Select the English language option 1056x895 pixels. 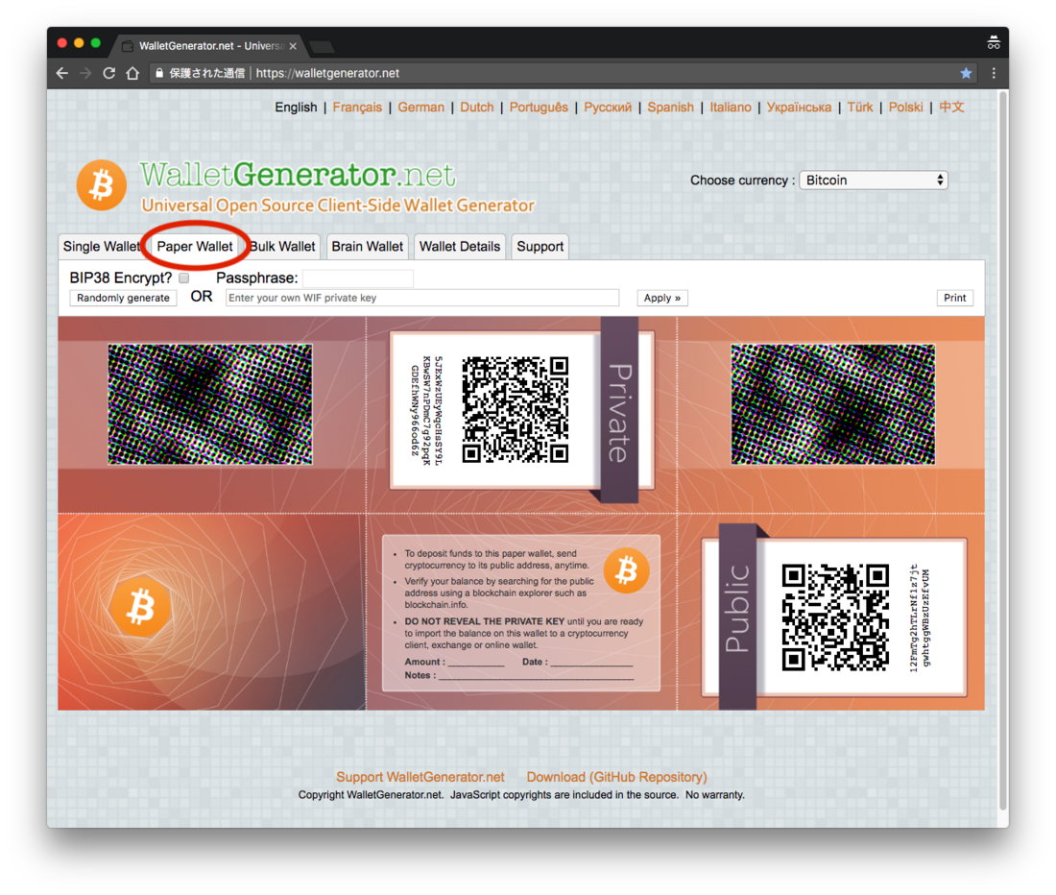click(296, 108)
